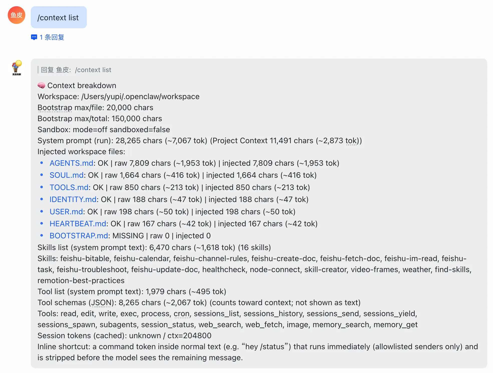The width and height of the screenshot is (493, 373).
Task: Click the reply thread bubble icon
Action: click(x=34, y=37)
